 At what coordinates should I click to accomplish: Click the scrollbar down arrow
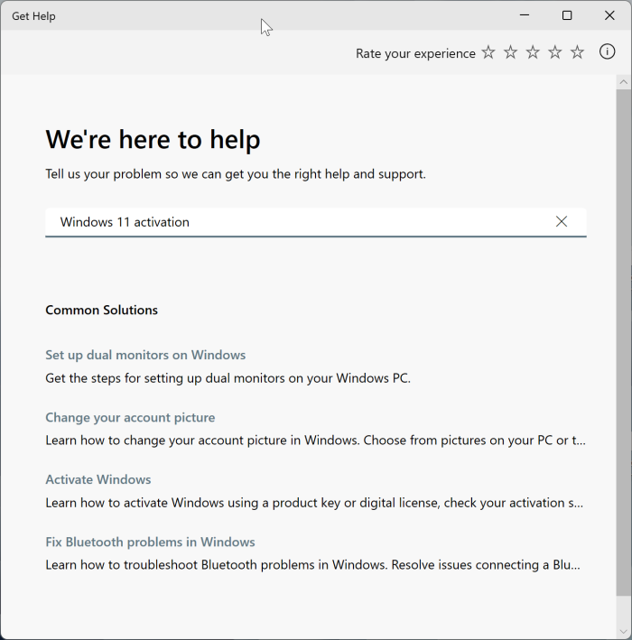tap(624, 632)
